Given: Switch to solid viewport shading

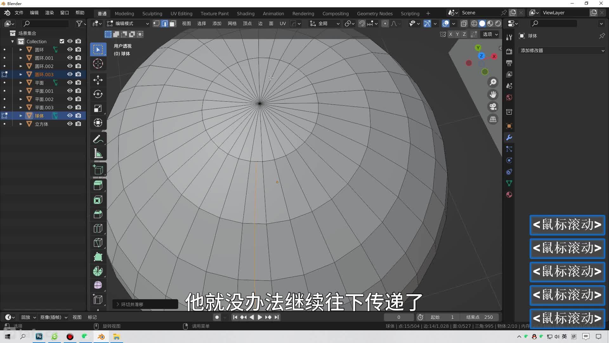Looking at the screenshot, I should point(482,24).
